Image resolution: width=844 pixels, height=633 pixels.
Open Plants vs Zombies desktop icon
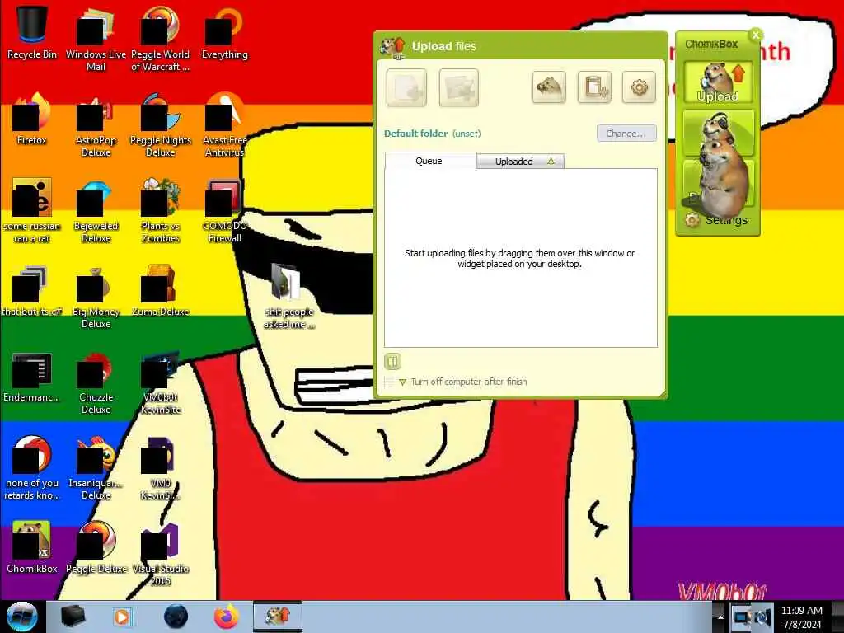coord(161,210)
